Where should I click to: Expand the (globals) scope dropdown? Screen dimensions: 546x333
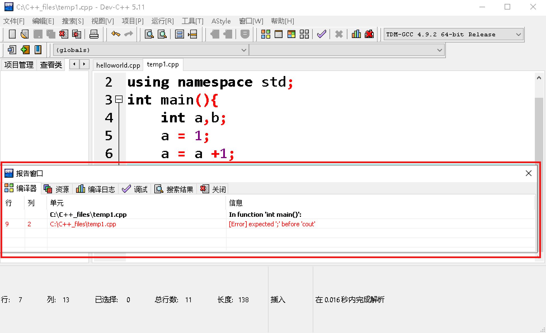pos(244,50)
